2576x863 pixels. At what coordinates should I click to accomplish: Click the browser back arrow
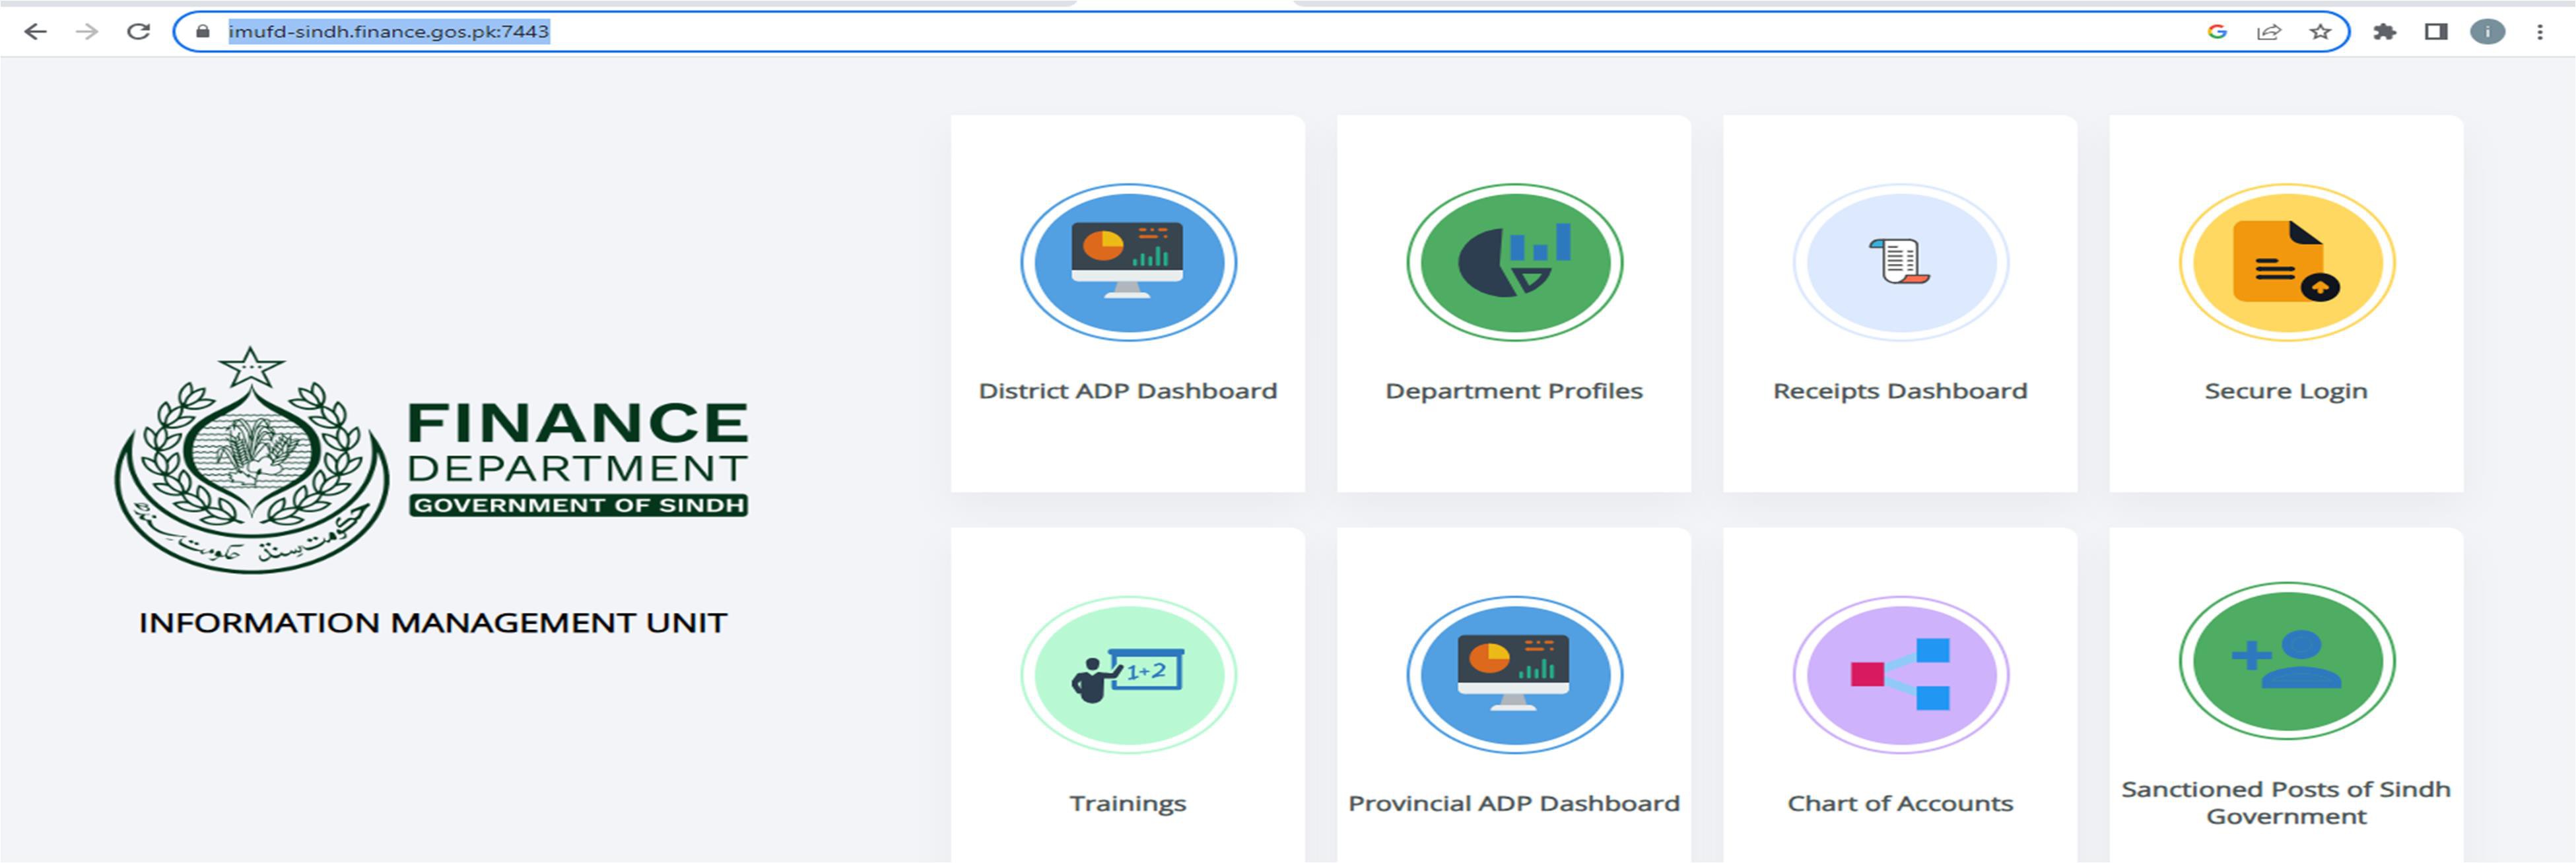pos(35,32)
